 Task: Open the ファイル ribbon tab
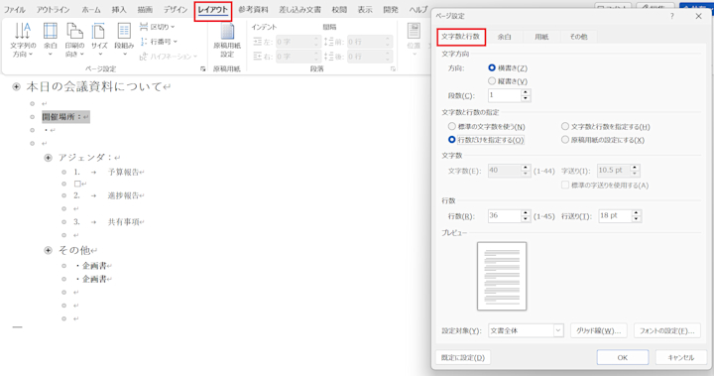click(14, 10)
